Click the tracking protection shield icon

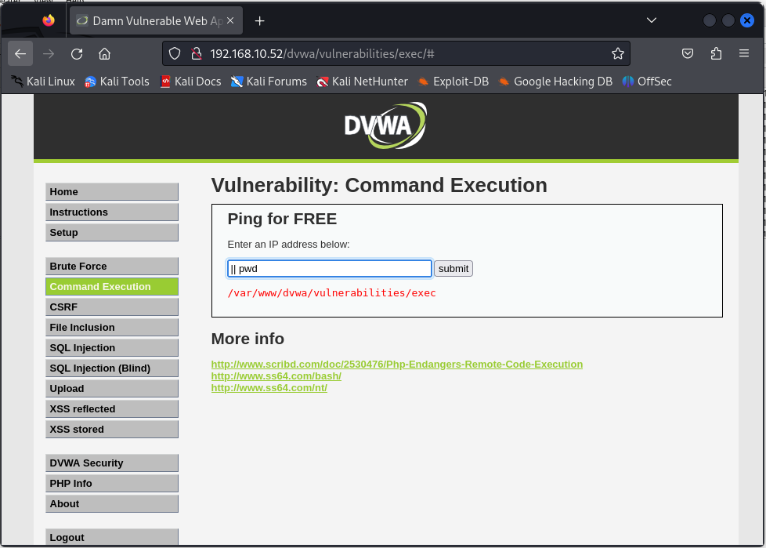(x=175, y=53)
